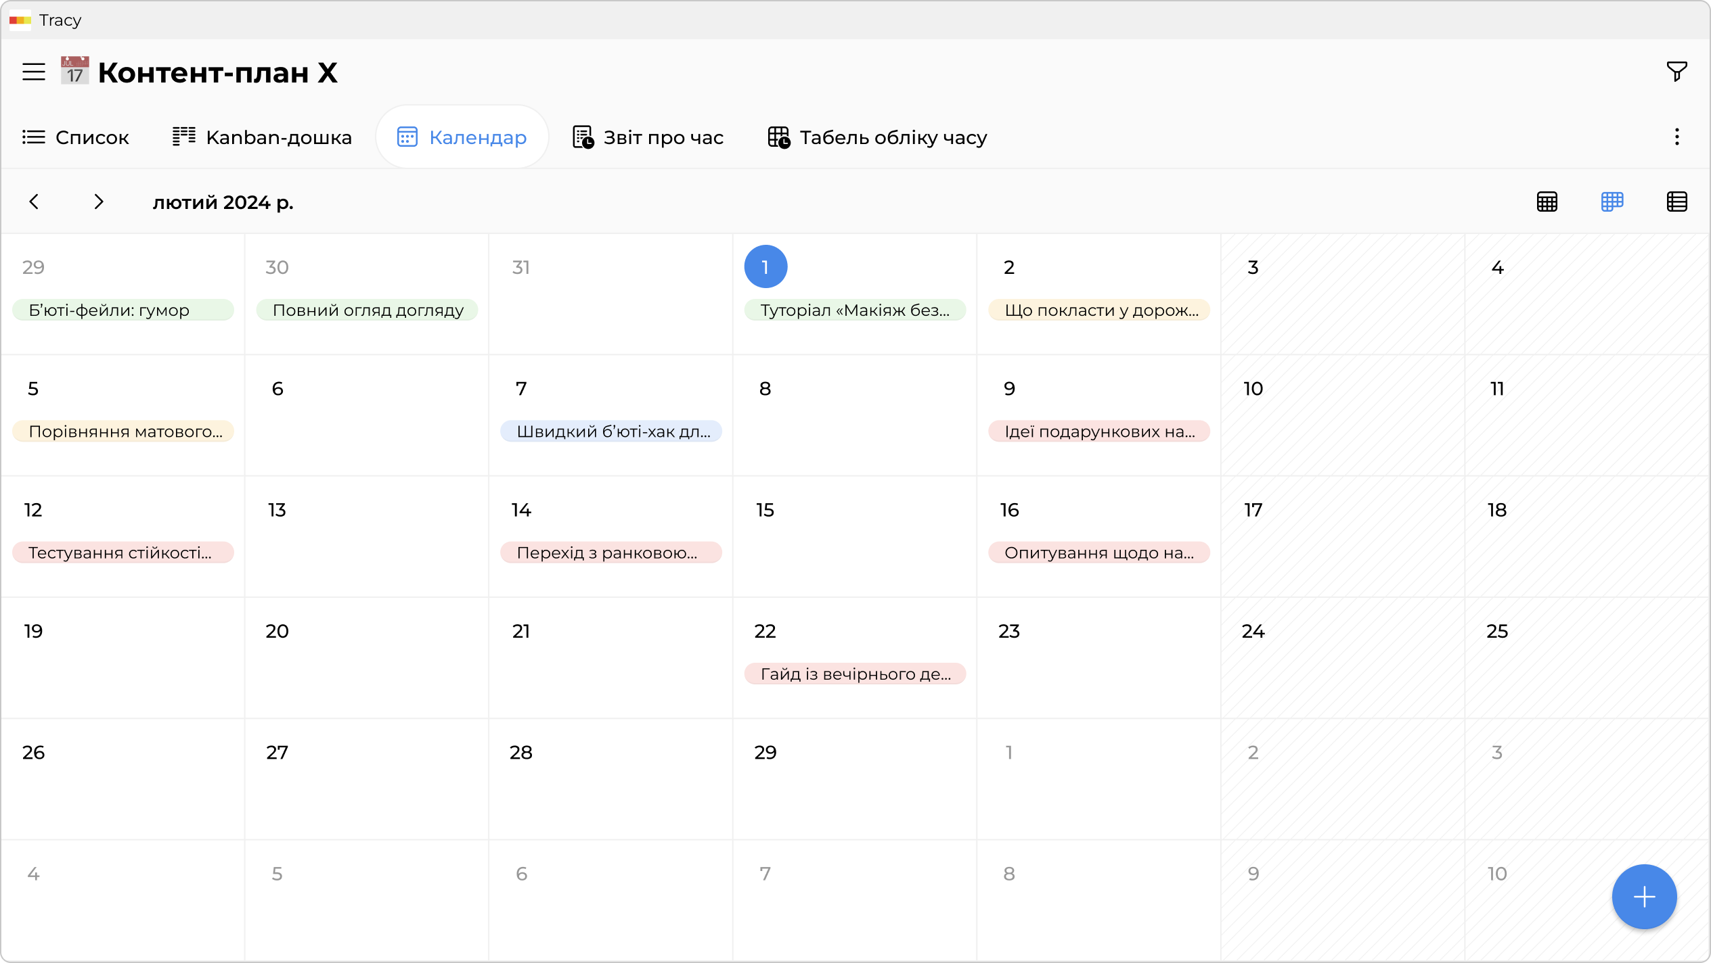Open the Звіт про час report icon
The width and height of the screenshot is (1711, 963).
tap(582, 137)
